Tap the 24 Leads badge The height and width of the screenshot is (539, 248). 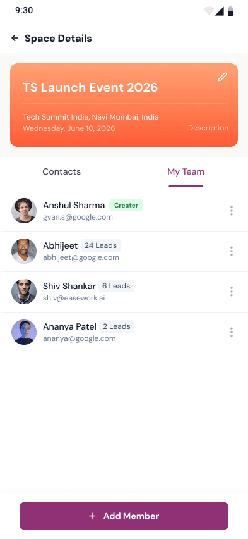click(101, 245)
